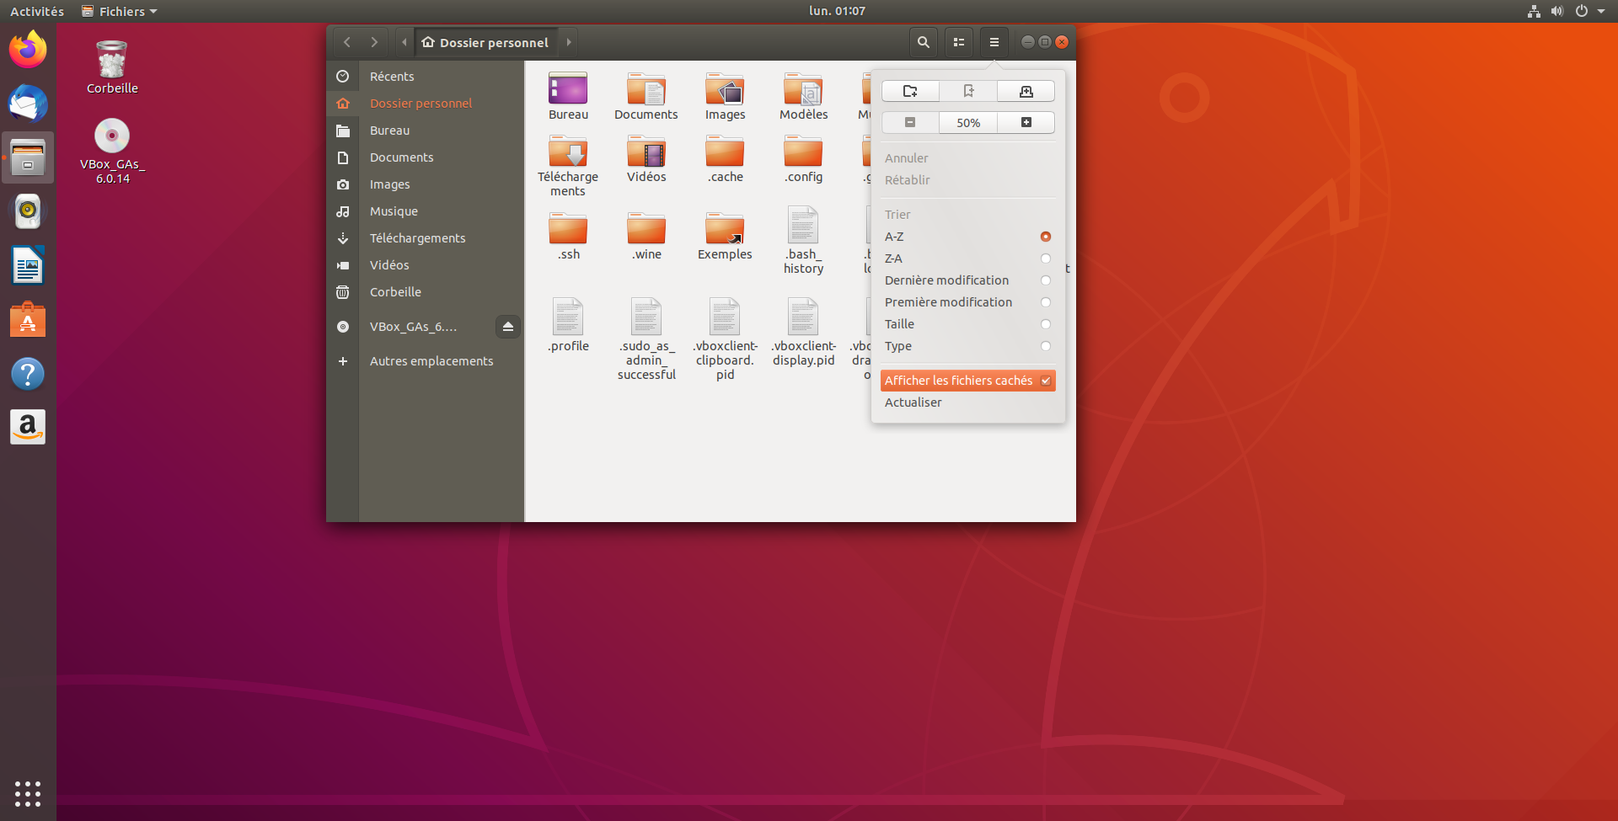Open the clock and calendar at top
Viewport: 1618px width, 821px height.
pos(837,11)
